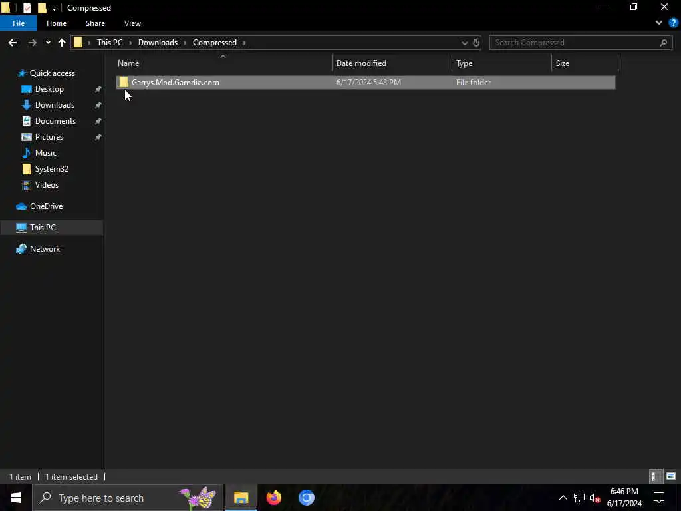
Task: Open recent locations dropdown arrow
Action: [48, 43]
